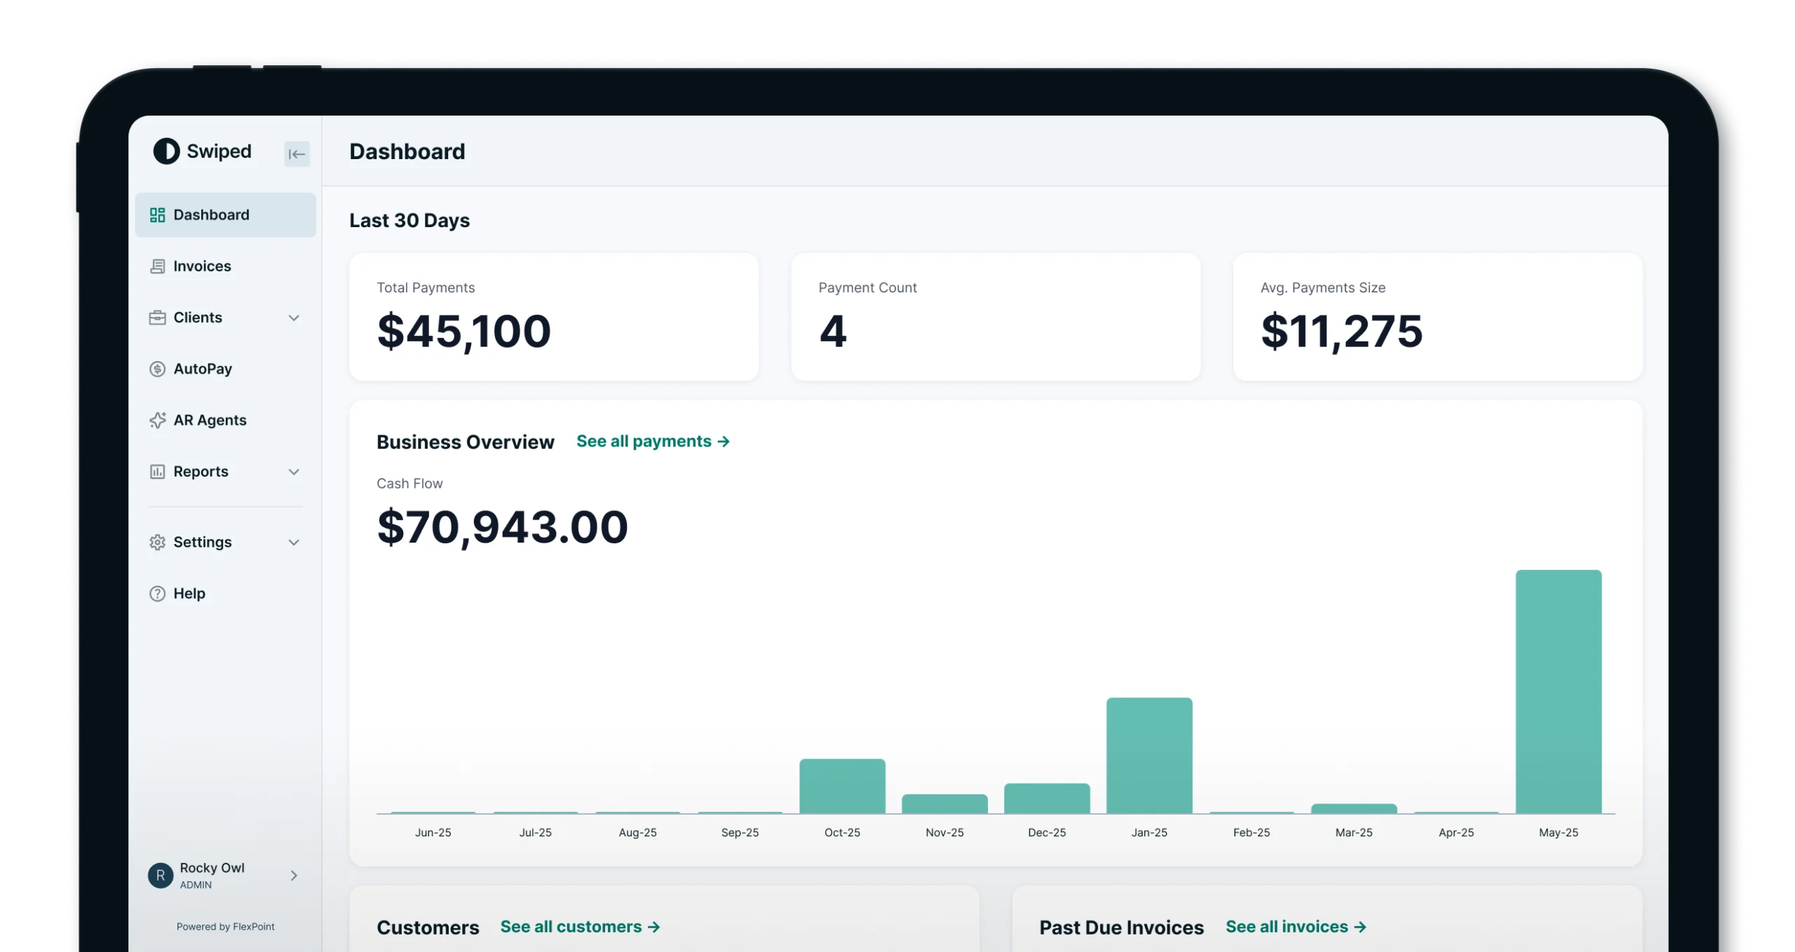Click the Feb-25 axis label

pos(1251,832)
